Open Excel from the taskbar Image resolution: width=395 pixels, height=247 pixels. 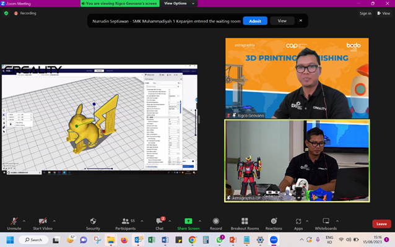pos(152,240)
